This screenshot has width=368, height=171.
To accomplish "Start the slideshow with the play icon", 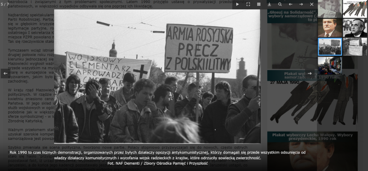I will point(237,4).
